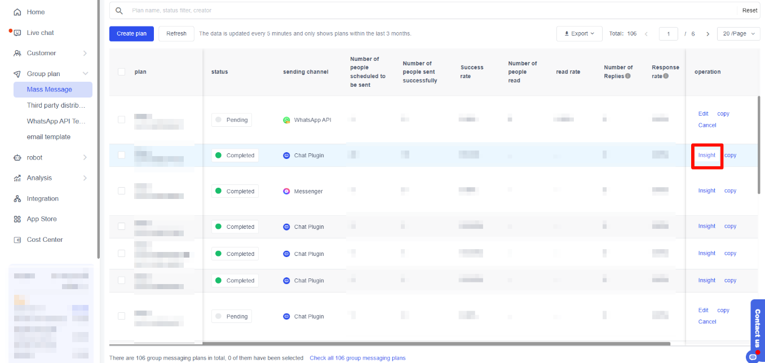The width and height of the screenshot is (765, 363).
Task: Click the robot icon in sidebar
Action: [17, 158]
